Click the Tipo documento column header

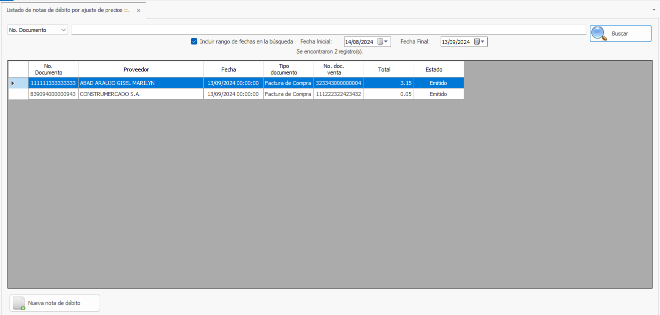[287, 69]
